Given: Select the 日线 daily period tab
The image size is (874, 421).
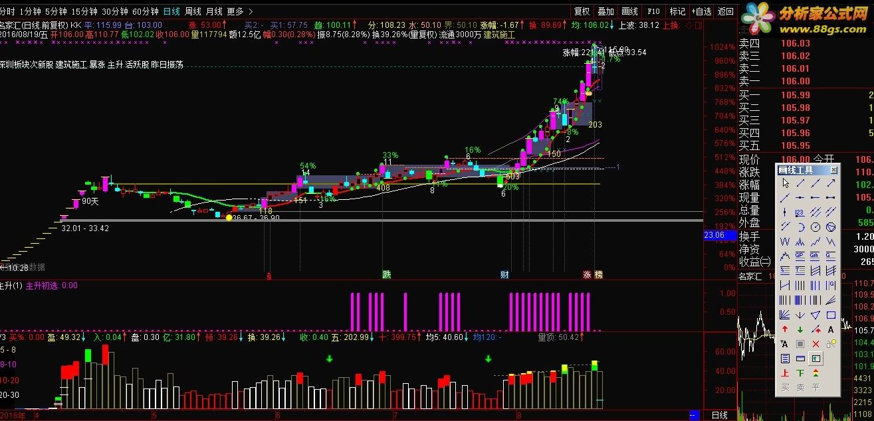Looking at the screenshot, I should coord(171,11).
